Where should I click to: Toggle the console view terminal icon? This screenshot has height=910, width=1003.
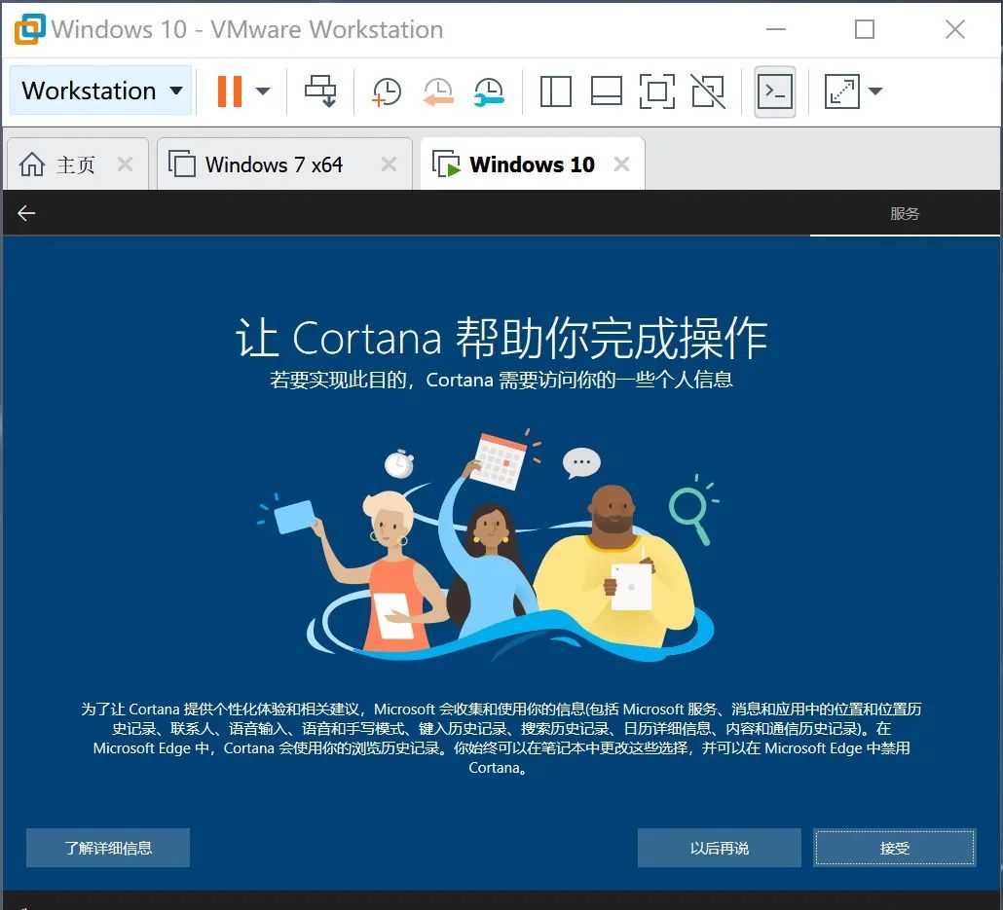click(x=774, y=91)
